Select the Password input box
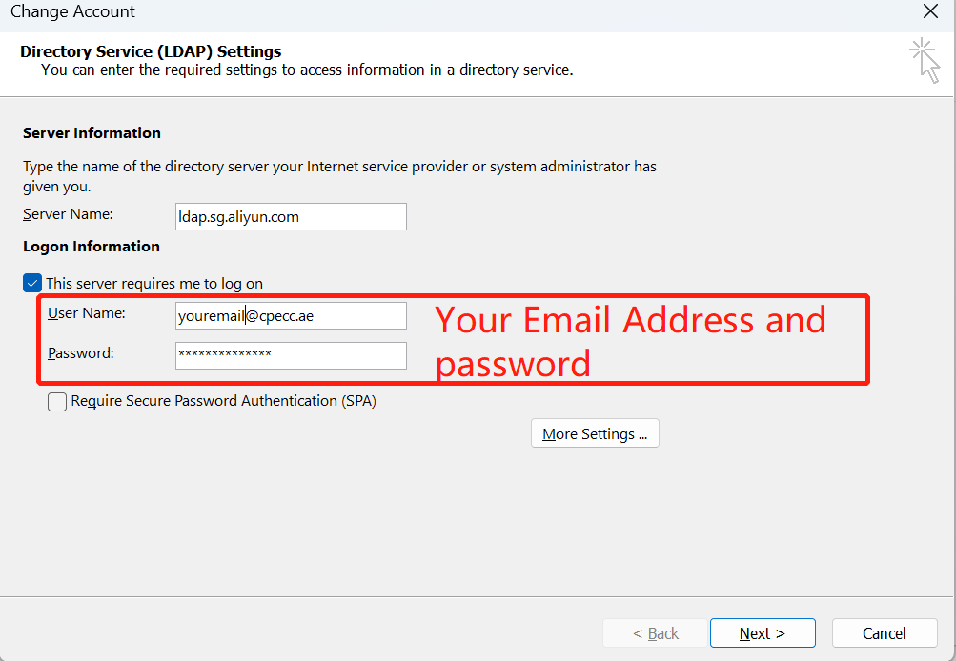Image resolution: width=956 pixels, height=661 pixels. point(291,356)
